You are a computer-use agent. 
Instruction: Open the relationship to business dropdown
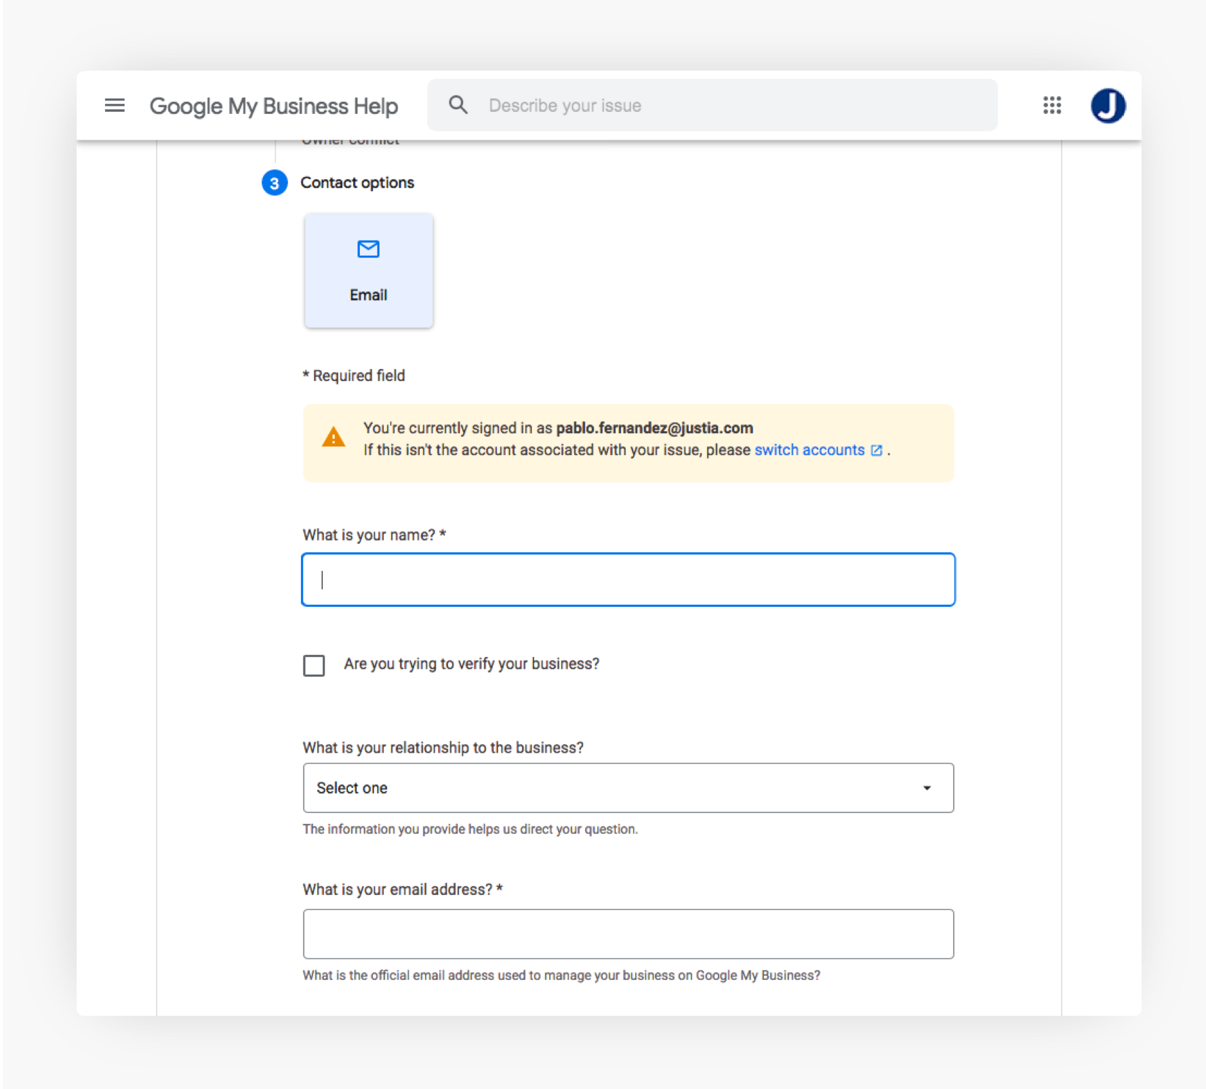pos(628,788)
